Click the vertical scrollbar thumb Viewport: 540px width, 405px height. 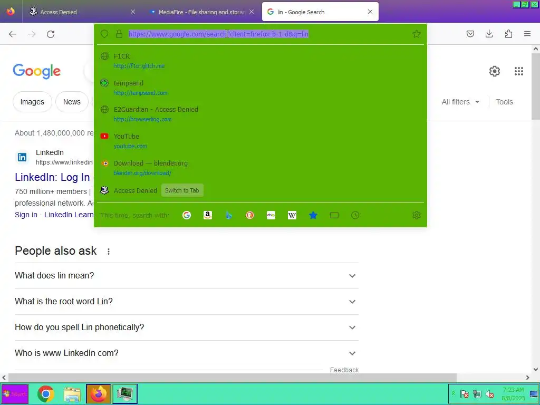pyautogui.click(x=536, y=86)
